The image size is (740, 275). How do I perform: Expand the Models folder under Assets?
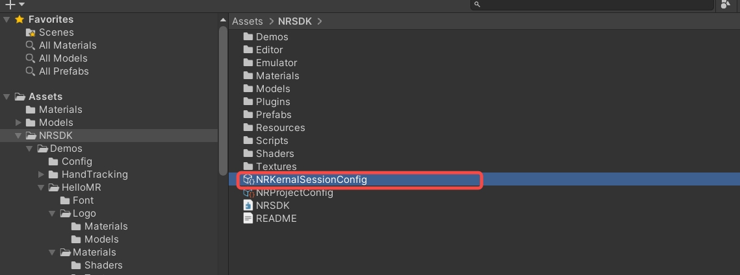tap(19, 123)
